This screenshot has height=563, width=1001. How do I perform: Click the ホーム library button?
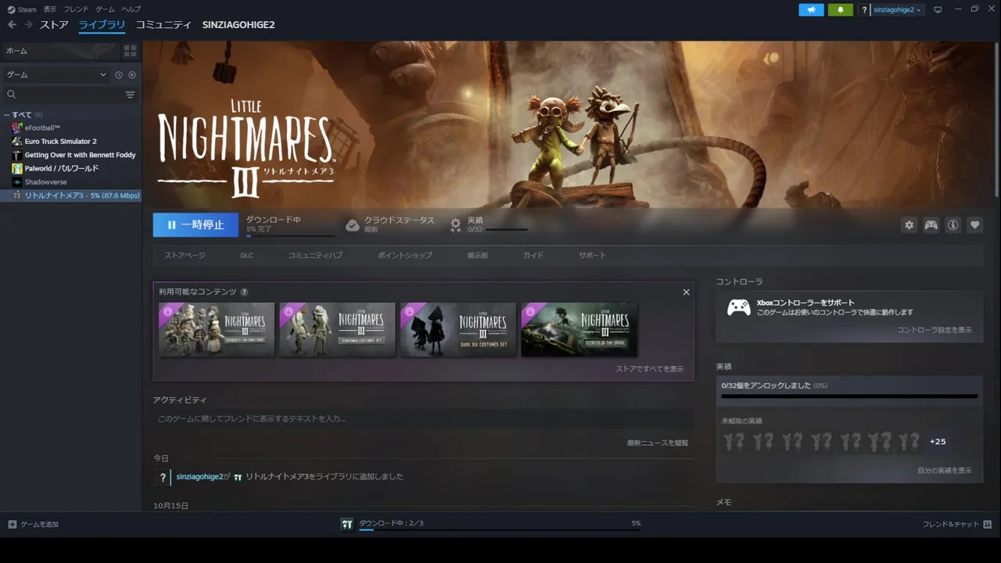tap(59, 51)
